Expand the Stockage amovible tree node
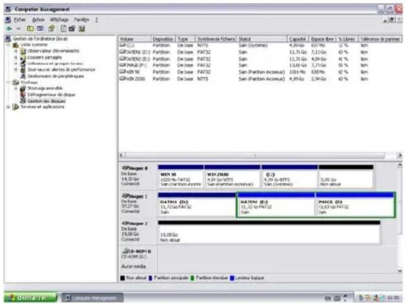Screen dimensions: 405x304 (x=16, y=88)
